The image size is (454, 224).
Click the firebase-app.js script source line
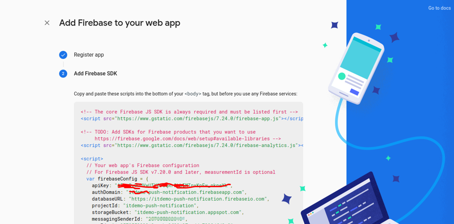192,119
